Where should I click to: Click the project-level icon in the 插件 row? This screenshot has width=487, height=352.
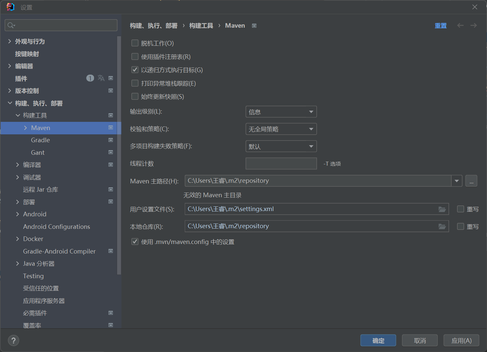click(111, 78)
